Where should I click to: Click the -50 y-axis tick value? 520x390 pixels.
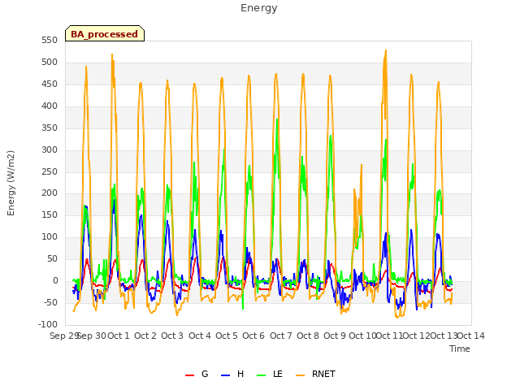(51, 302)
